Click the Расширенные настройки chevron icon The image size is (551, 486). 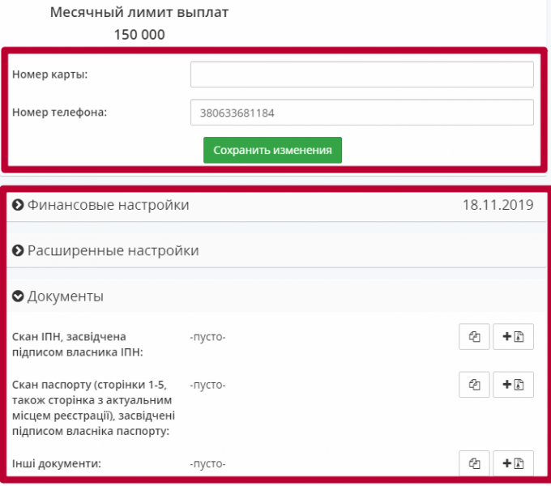point(18,250)
